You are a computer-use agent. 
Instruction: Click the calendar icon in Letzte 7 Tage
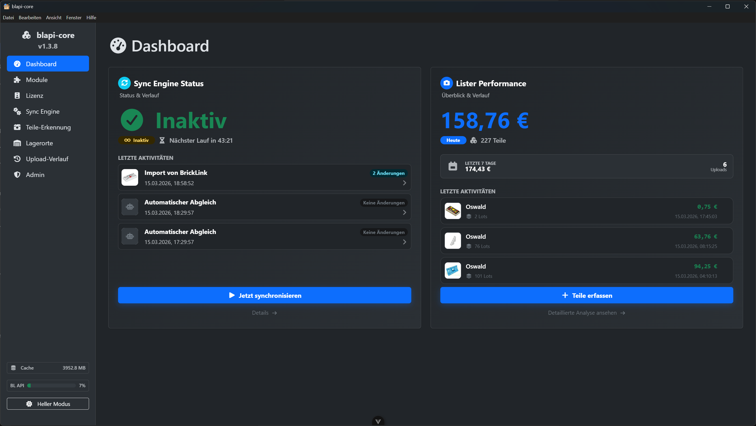tap(453, 166)
